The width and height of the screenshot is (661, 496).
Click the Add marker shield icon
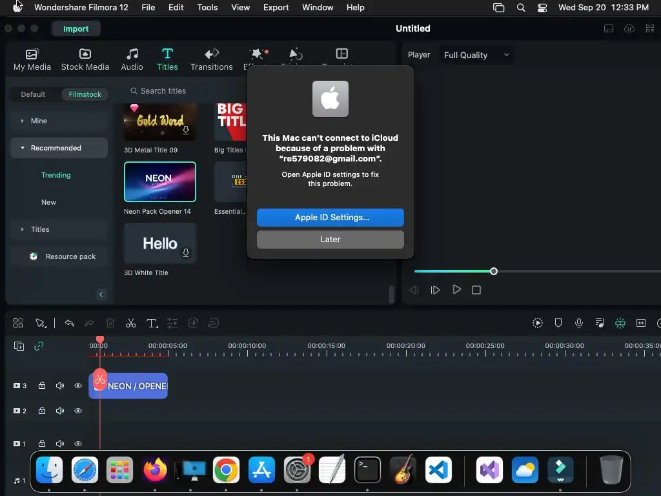pos(558,323)
